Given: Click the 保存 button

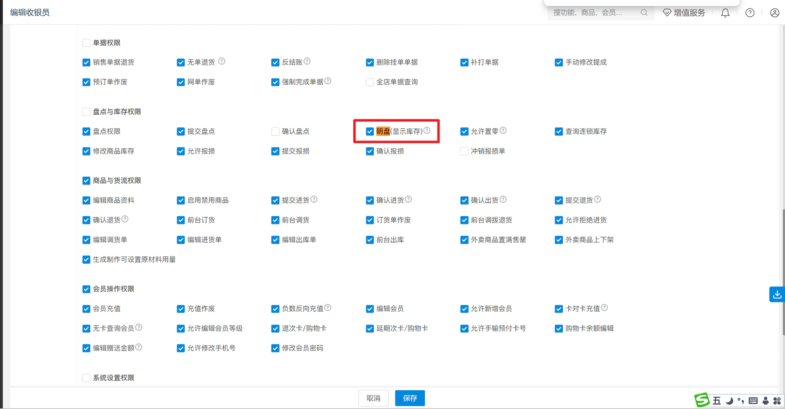Looking at the screenshot, I should point(410,398).
